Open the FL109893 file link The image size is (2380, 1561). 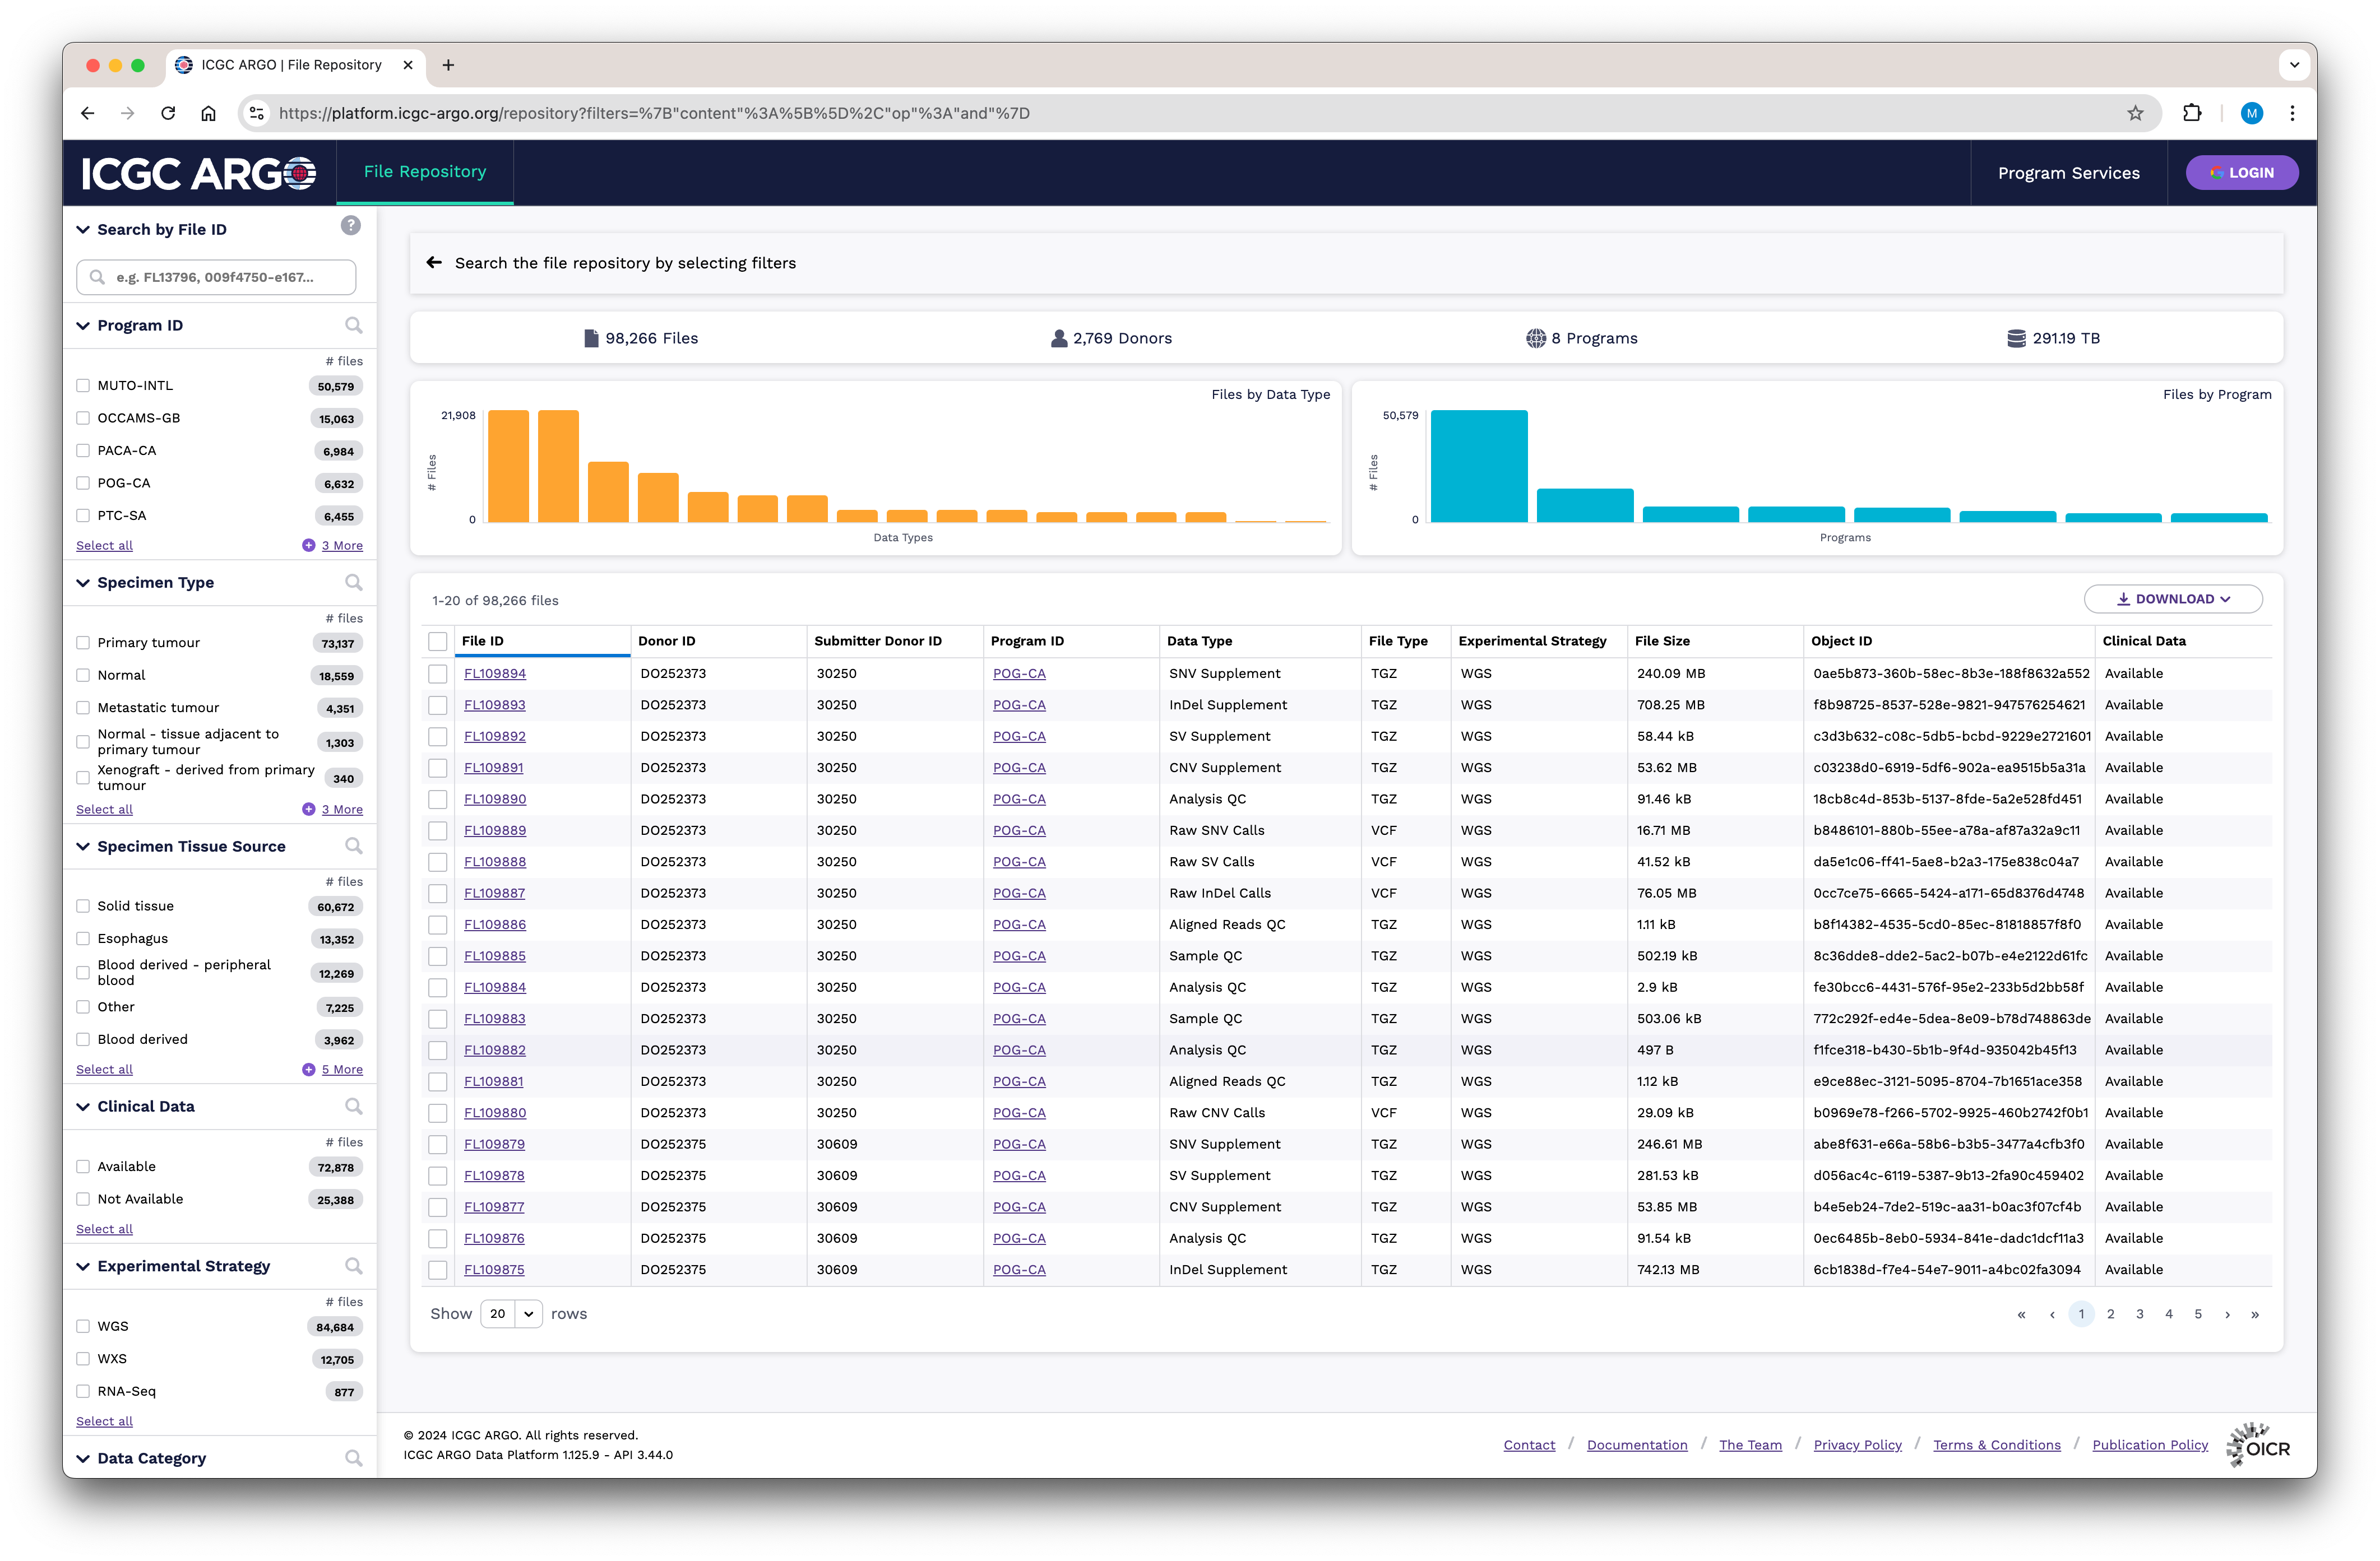(x=494, y=705)
